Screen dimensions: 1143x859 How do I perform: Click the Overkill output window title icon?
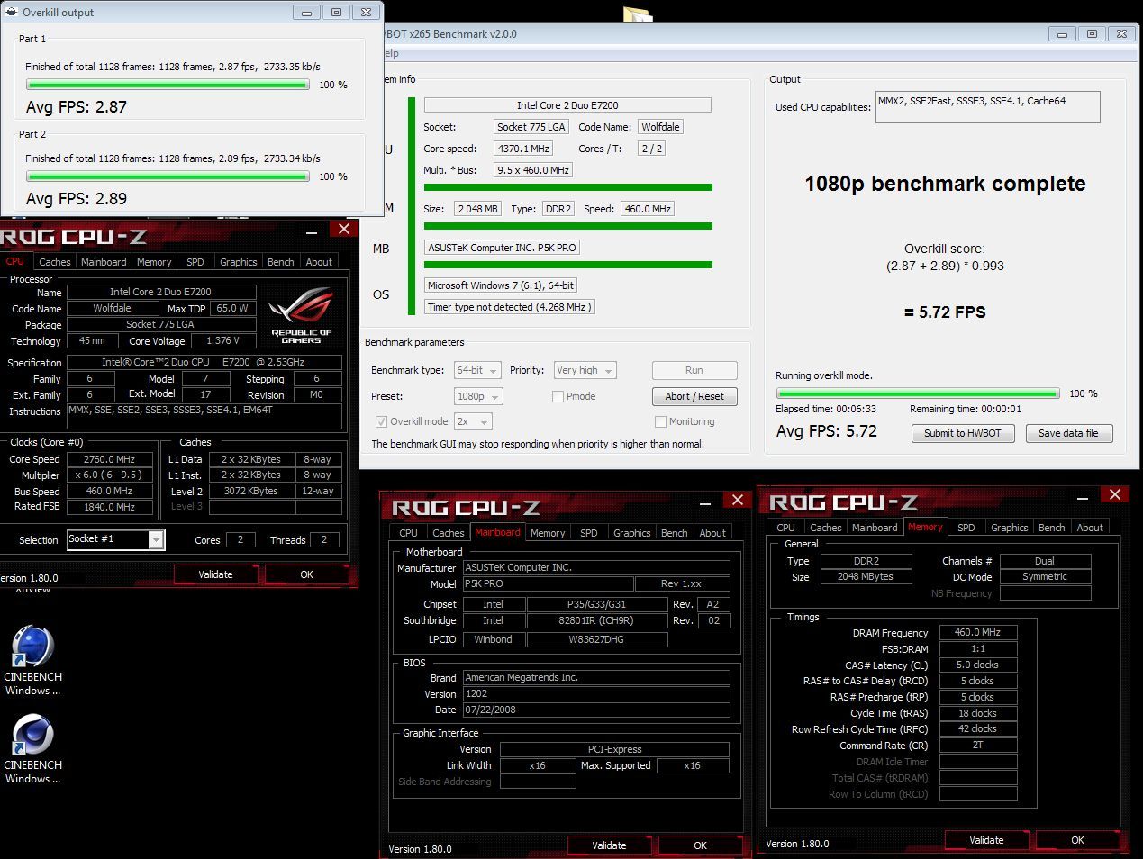tap(11, 13)
